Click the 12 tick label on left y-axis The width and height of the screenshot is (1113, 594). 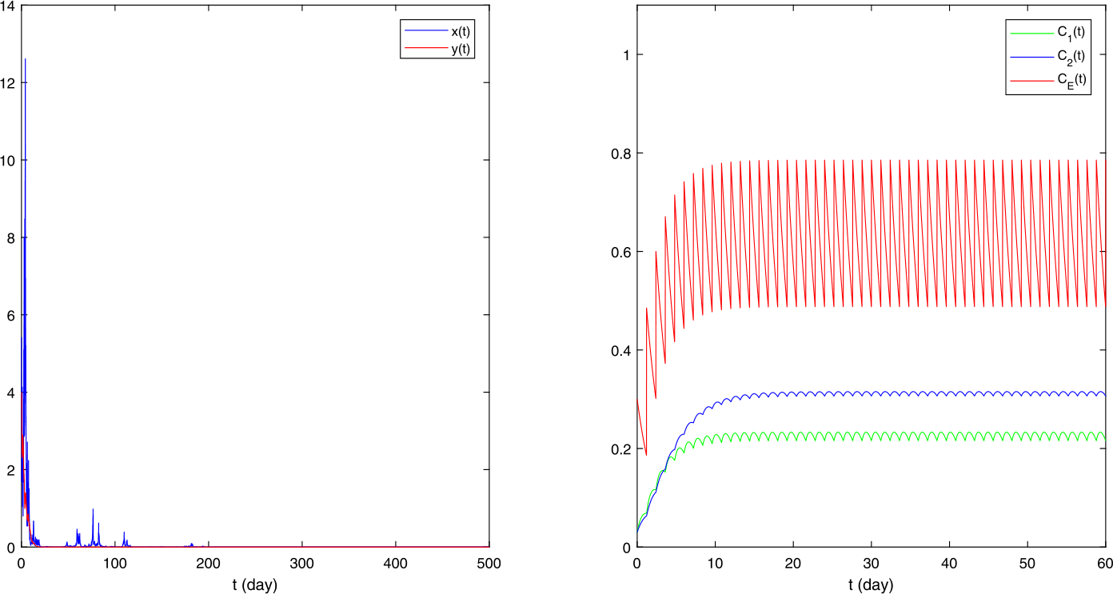point(8,82)
